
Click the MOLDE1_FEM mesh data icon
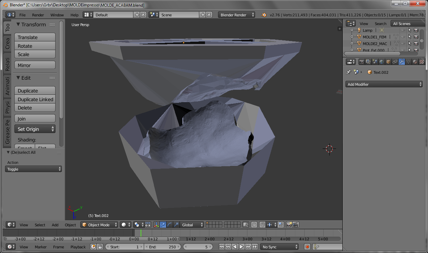[x=396, y=37]
